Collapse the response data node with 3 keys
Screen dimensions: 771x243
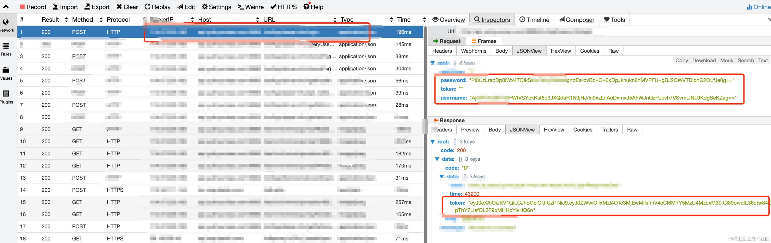(437, 159)
